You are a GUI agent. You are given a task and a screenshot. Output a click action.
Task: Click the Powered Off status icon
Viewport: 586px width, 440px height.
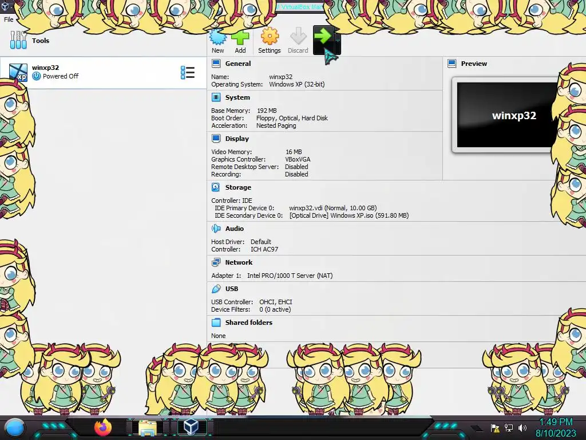[36, 76]
